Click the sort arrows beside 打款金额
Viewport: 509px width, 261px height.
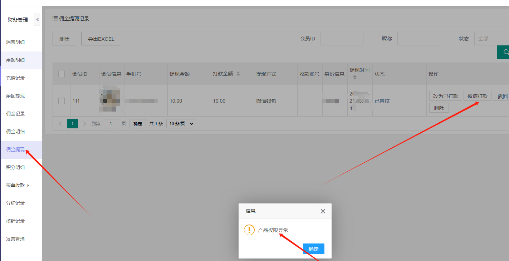(x=238, y=74)
